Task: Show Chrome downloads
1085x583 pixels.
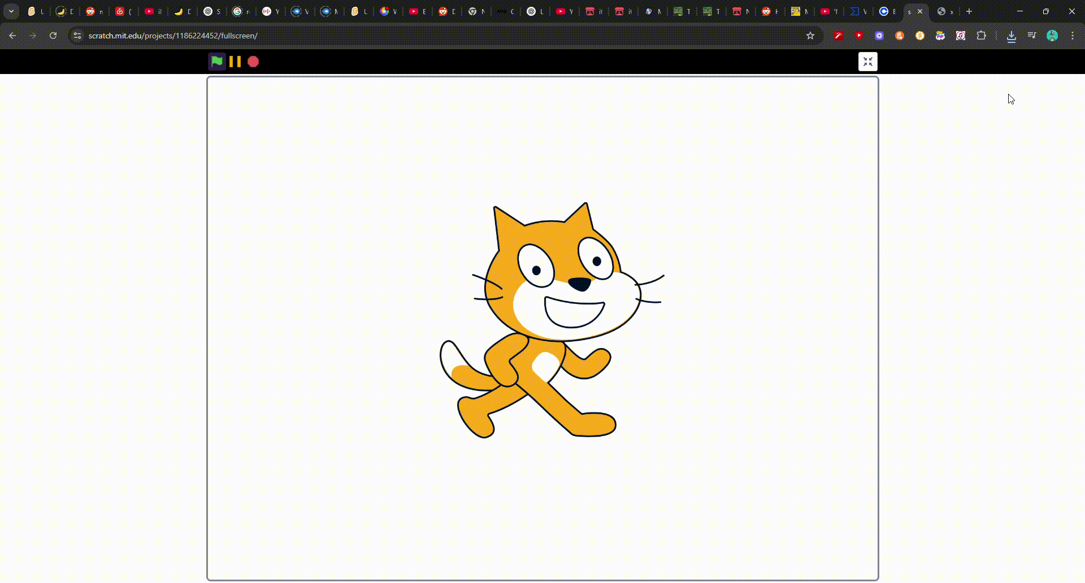Action: click(1012, 36)
